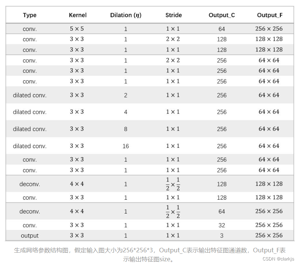Image resolution: width=300 pixels, height=265 pixels.
Task: Click the Type column header
Action: click(29, 15)
